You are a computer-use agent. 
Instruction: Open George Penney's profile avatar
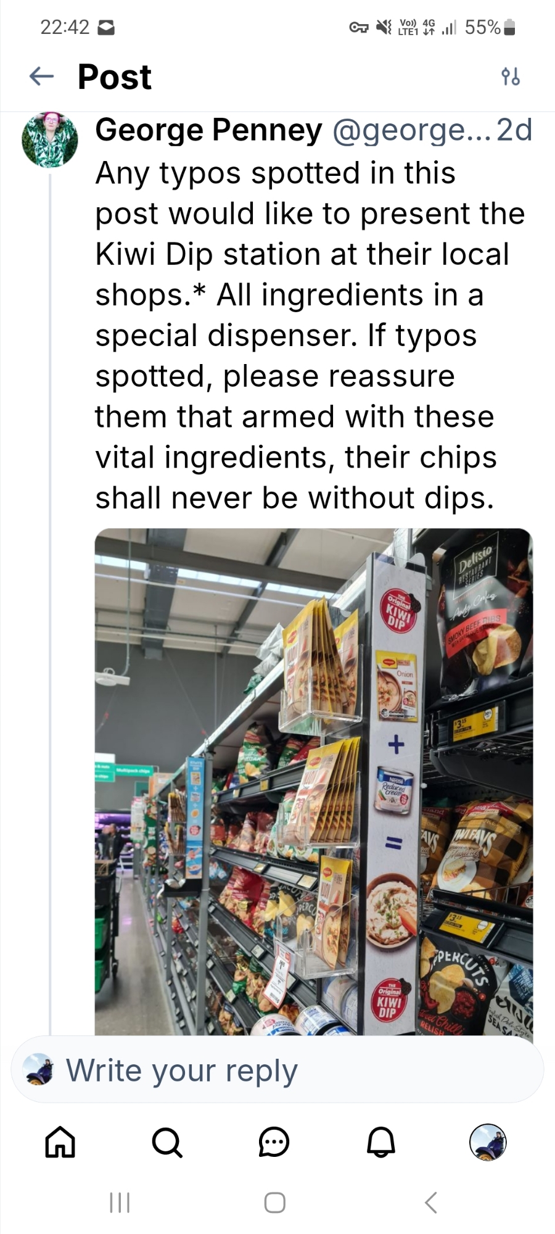point(50,140)
